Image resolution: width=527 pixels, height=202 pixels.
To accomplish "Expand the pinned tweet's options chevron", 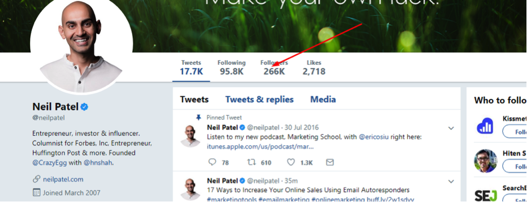I will tap(451, 128).
